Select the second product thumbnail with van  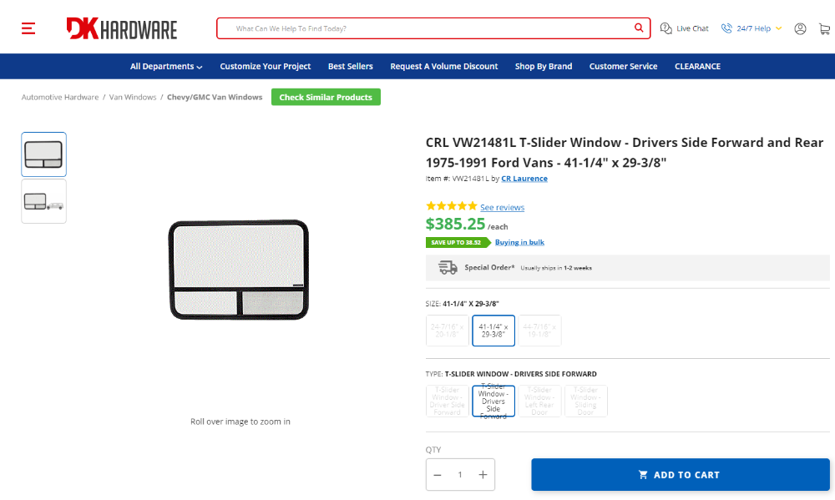point(43,201)
